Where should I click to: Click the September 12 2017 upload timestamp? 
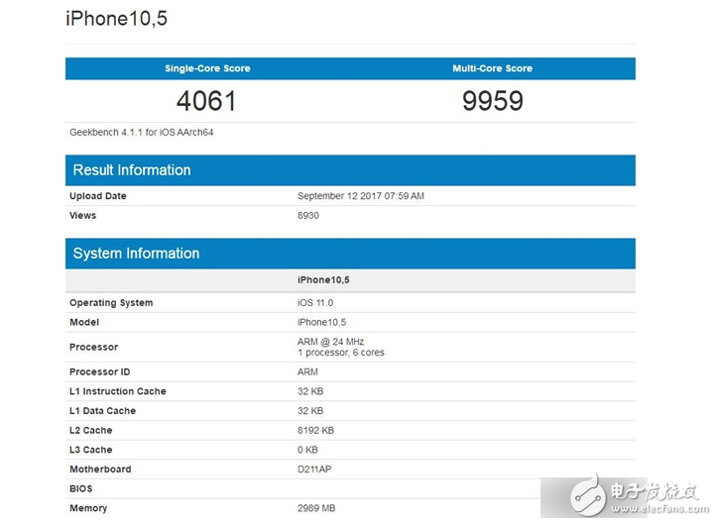point(361,196)
